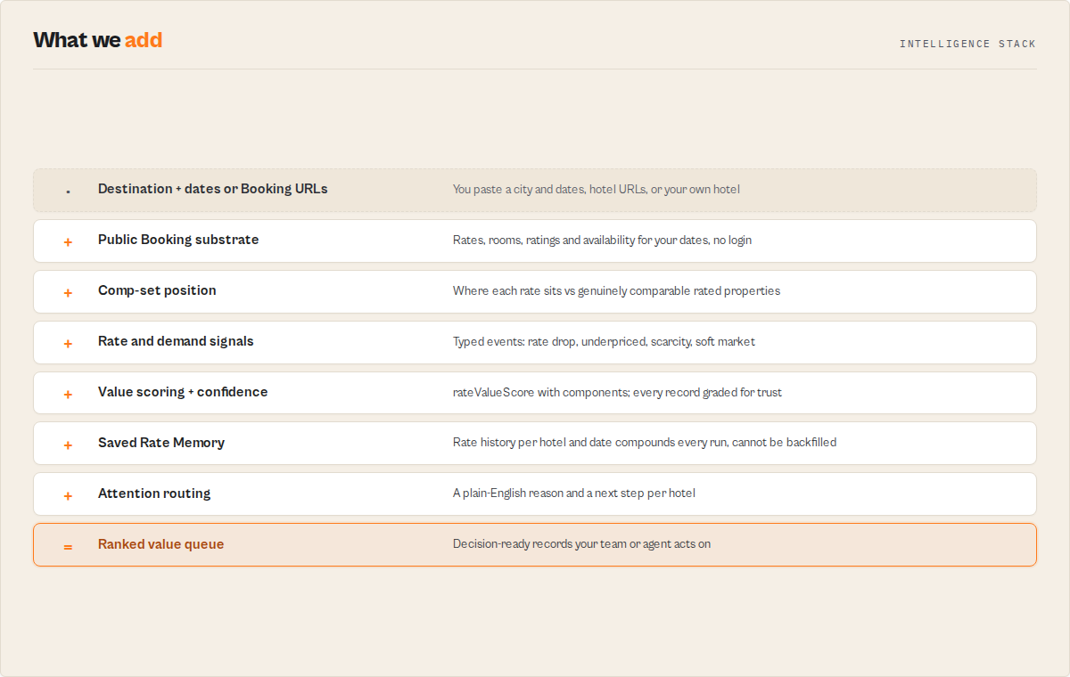Click description 'rateValueScore with components'
The height and width of the screenshot is (677, 1070).
tap(617, 393)
